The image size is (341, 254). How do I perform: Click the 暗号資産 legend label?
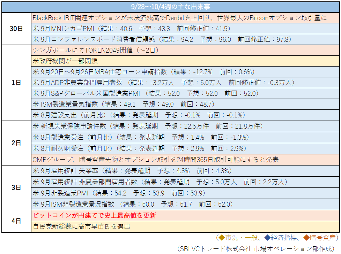pos(323,238)
